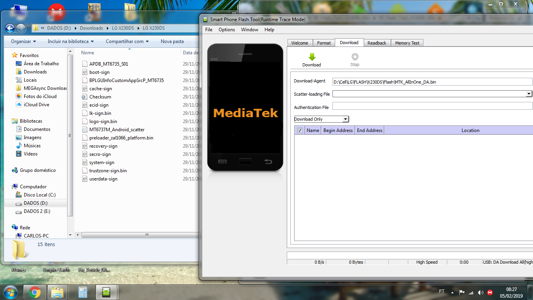Image resolution: width=533 pixels, height=300 pixels.
Task: Select Disco Local (C:) in navigation pane
Action: [x=39, y=195]
